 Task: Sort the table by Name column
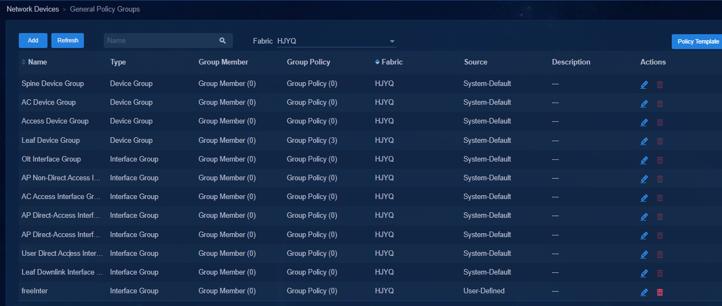pyautogui.click(x=24, y=62)
